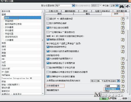The image size is (131, 102).
Task: Open the manage current settings icon beside the binoculars
Action: pyautogui.click(x=128, y=6)
